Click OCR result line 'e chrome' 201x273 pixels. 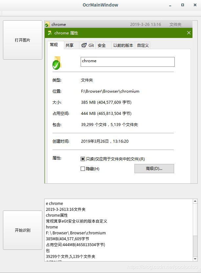pos(54,203)
